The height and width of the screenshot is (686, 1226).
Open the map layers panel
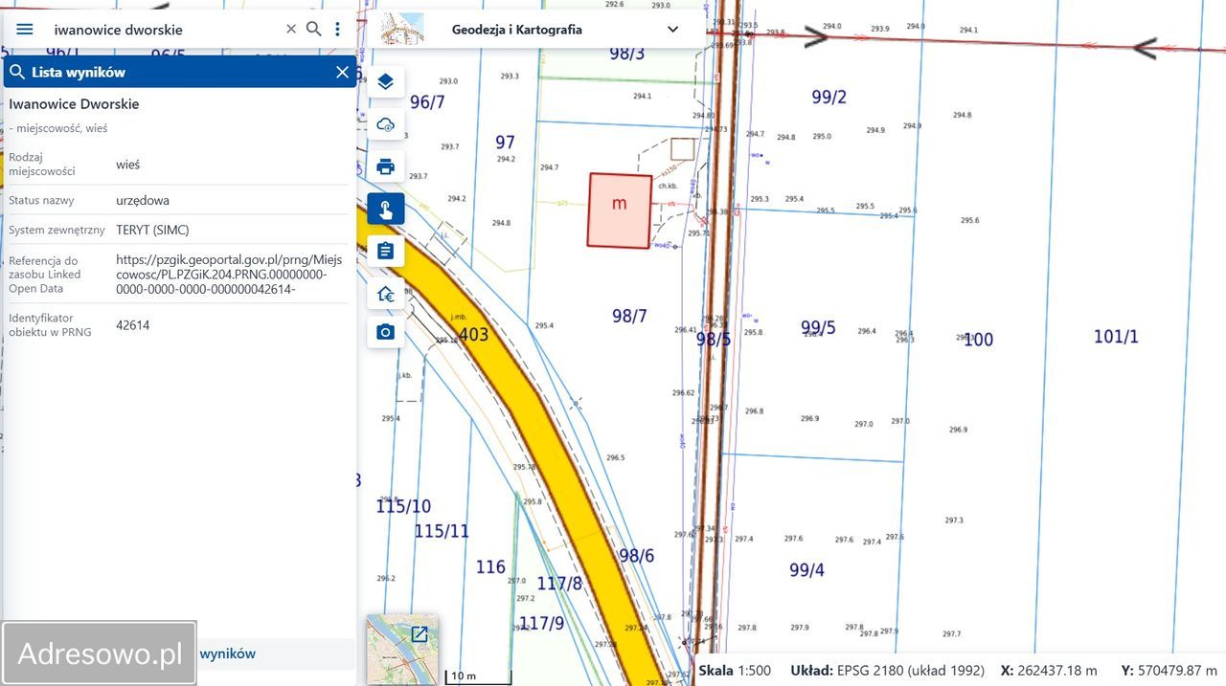[386, 82]
